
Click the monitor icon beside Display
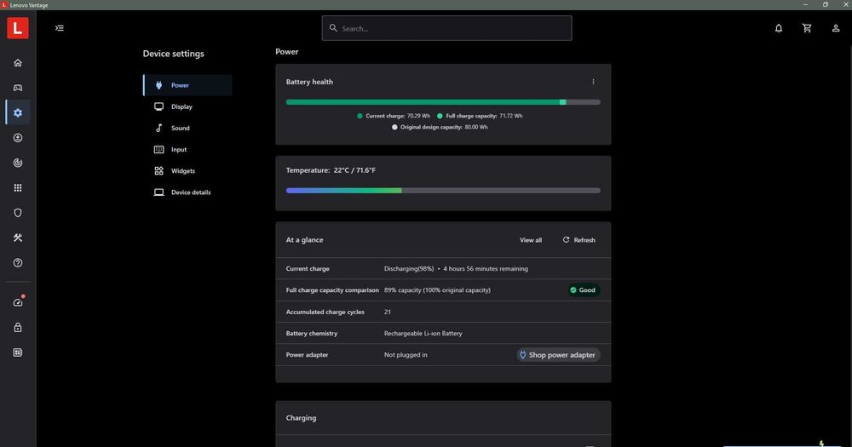158,106
